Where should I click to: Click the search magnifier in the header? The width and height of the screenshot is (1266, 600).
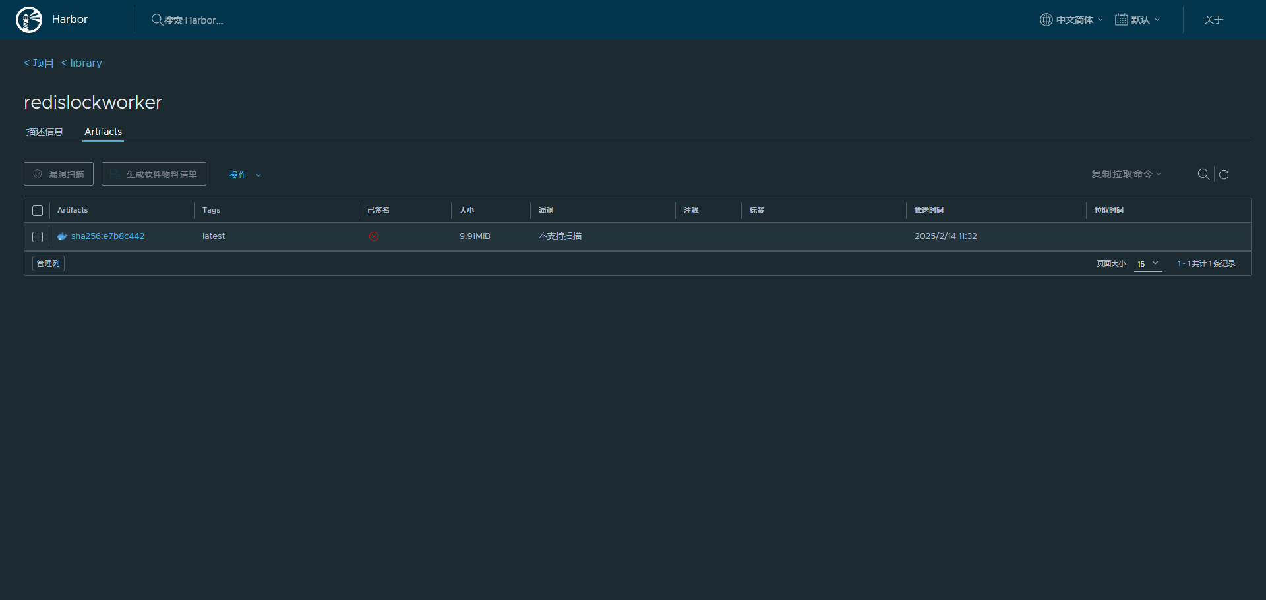click(157, 20)
